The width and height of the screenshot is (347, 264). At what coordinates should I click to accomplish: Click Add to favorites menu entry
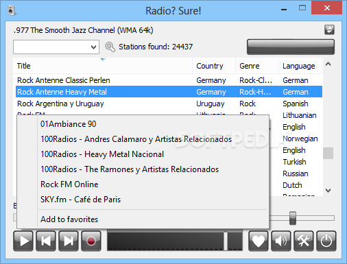pyautogui.click(x=143, y=219)
